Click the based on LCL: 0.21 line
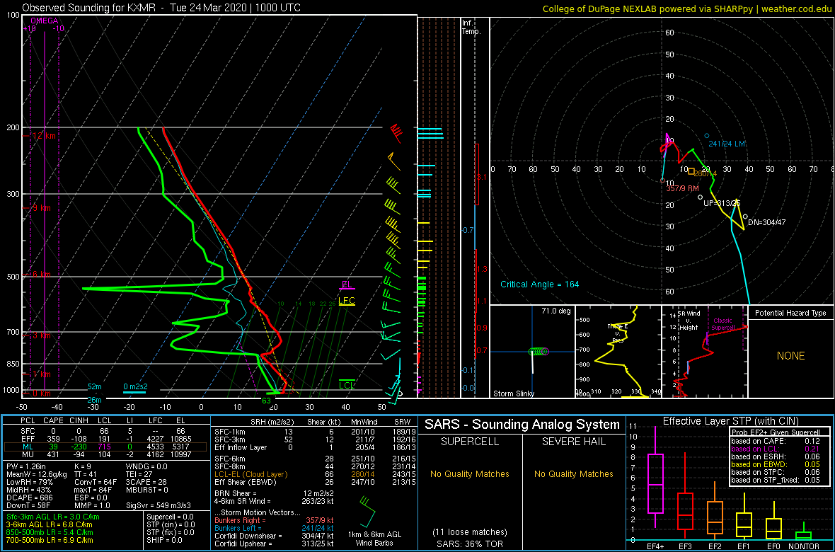Viewport: 835px width, 552px height. 775,449
